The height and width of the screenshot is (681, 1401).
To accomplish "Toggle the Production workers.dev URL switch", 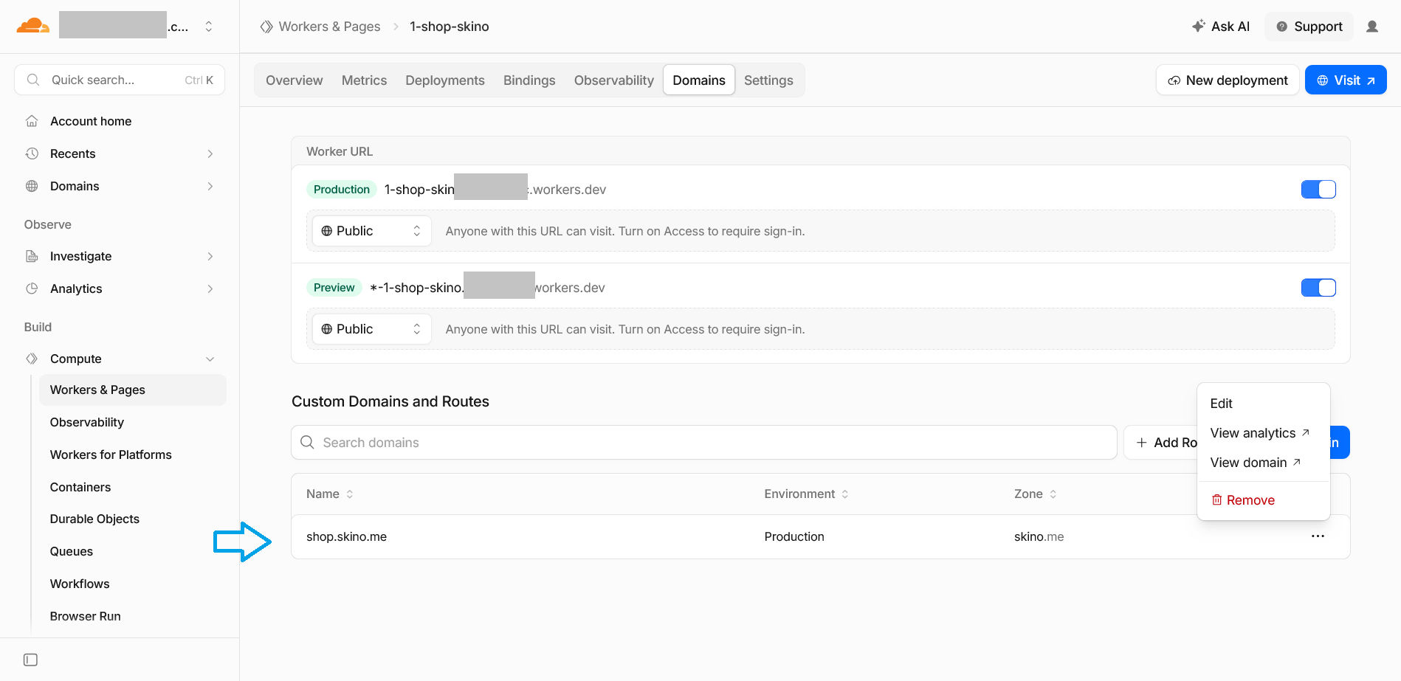I will 1318,190.
